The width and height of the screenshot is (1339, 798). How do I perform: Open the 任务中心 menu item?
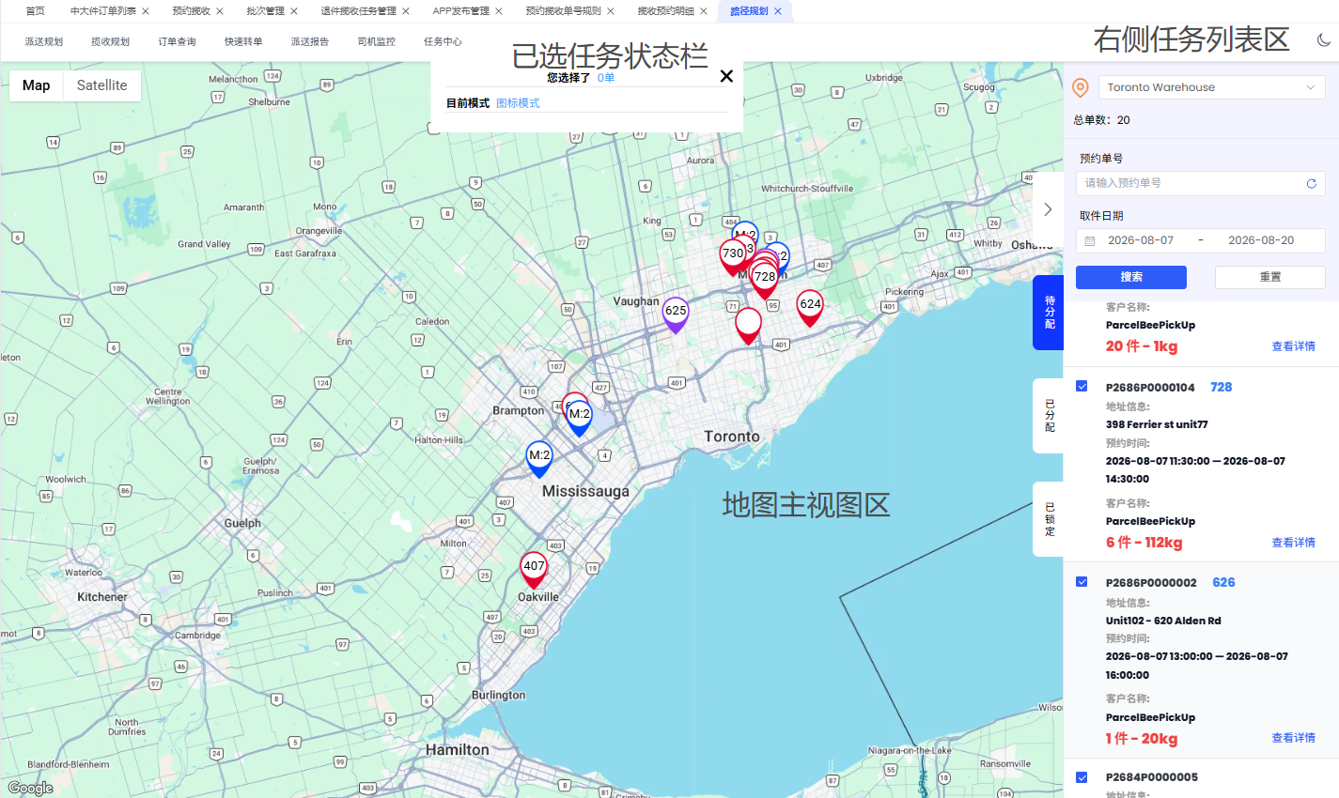pos(443,41)
